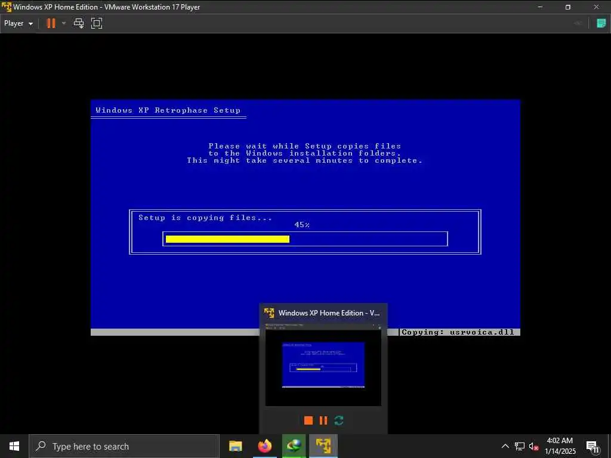Send Ctrl+Alt+Del to the virtual machine
Screen dimensions: 611x458
(x=79, y=23)
